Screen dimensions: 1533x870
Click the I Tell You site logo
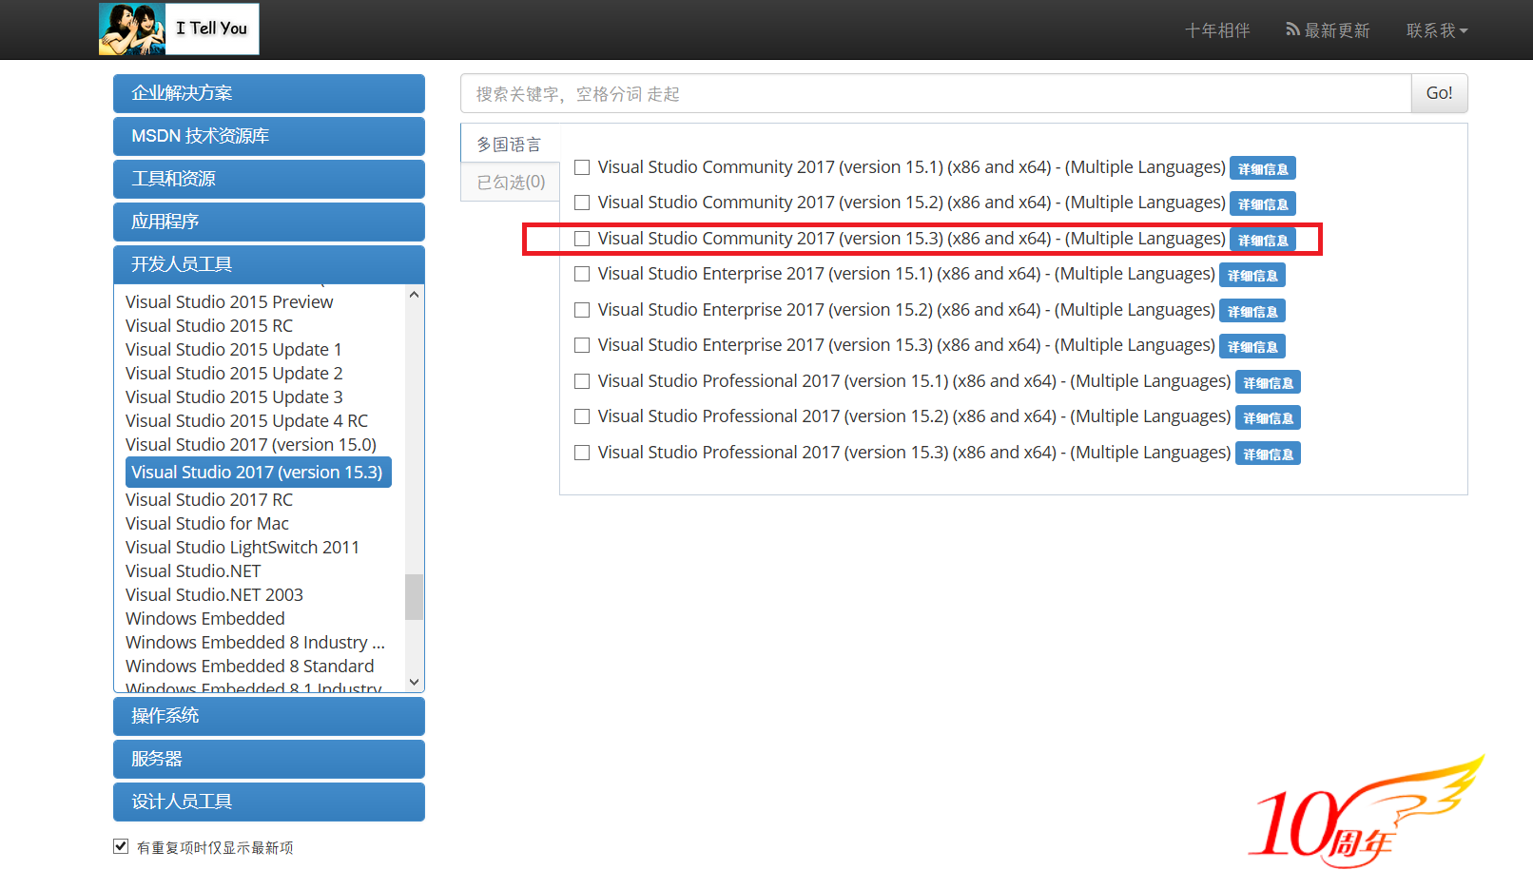[179, 29]
